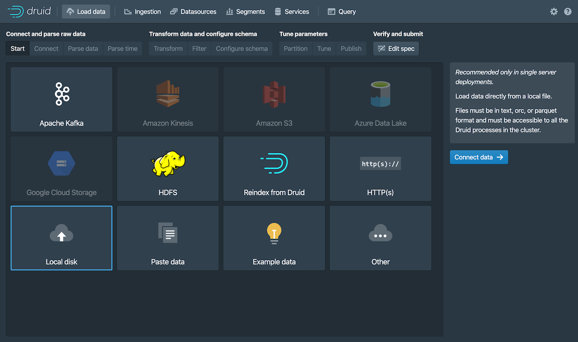Open the Reindex from Druid option
The image size is (578, 342).
click(x=274, y=169)
